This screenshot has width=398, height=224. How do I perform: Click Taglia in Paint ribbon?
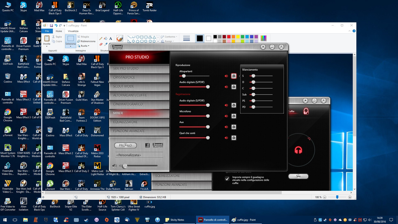pos(57,37)
